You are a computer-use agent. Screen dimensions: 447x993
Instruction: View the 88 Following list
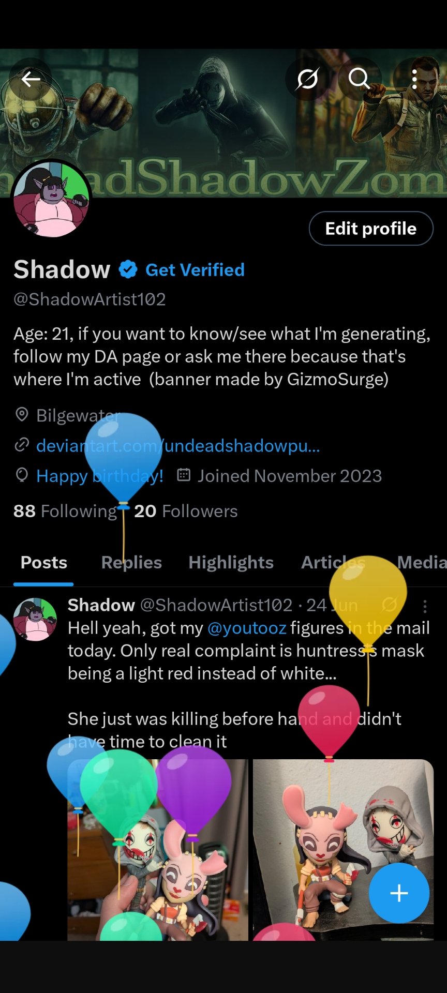(65, 511)
